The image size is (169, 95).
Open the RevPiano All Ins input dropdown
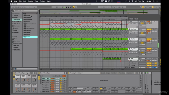(x=142, y=29)
